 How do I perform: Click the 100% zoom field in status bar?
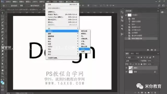8,93
